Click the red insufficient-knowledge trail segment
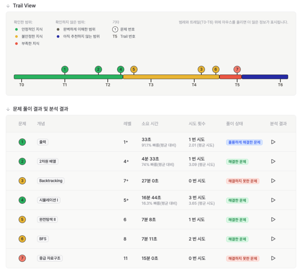Image resolution: width=302 pixels, height=277 pixels. click(230, 77)
